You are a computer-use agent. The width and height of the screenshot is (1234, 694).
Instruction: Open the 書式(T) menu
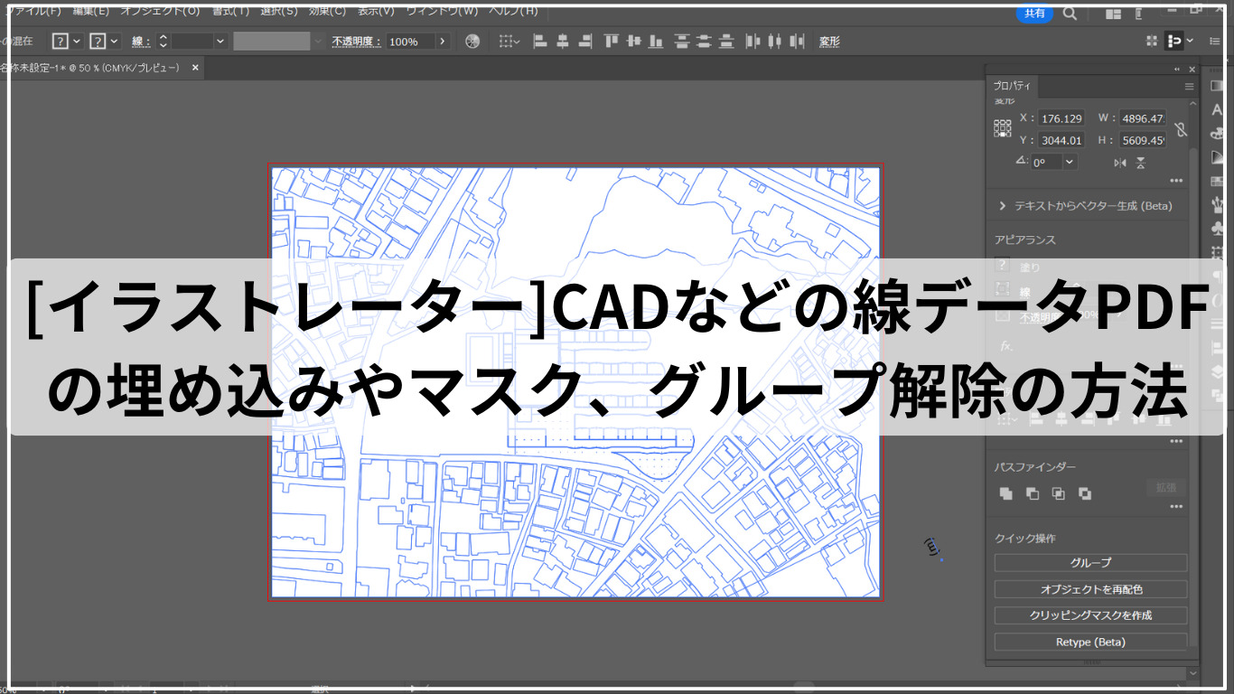click(x=230, y=11)
